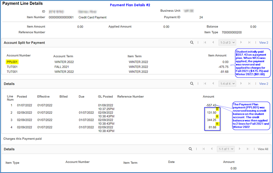
Task: Click the -475.75 item amount
Action: 224,67
